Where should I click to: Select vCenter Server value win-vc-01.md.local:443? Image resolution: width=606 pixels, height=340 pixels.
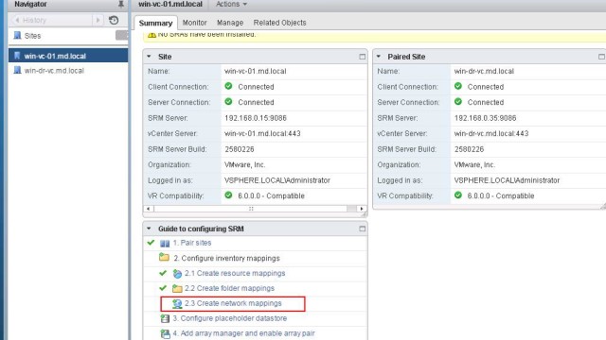(262, 133)
